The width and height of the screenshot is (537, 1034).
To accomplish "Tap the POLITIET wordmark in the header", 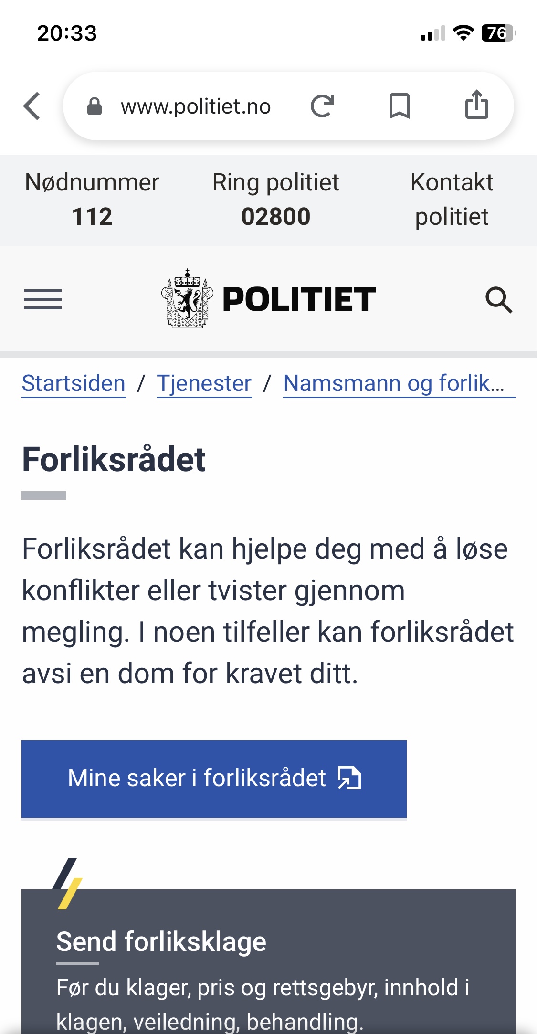I will point(299,299).
